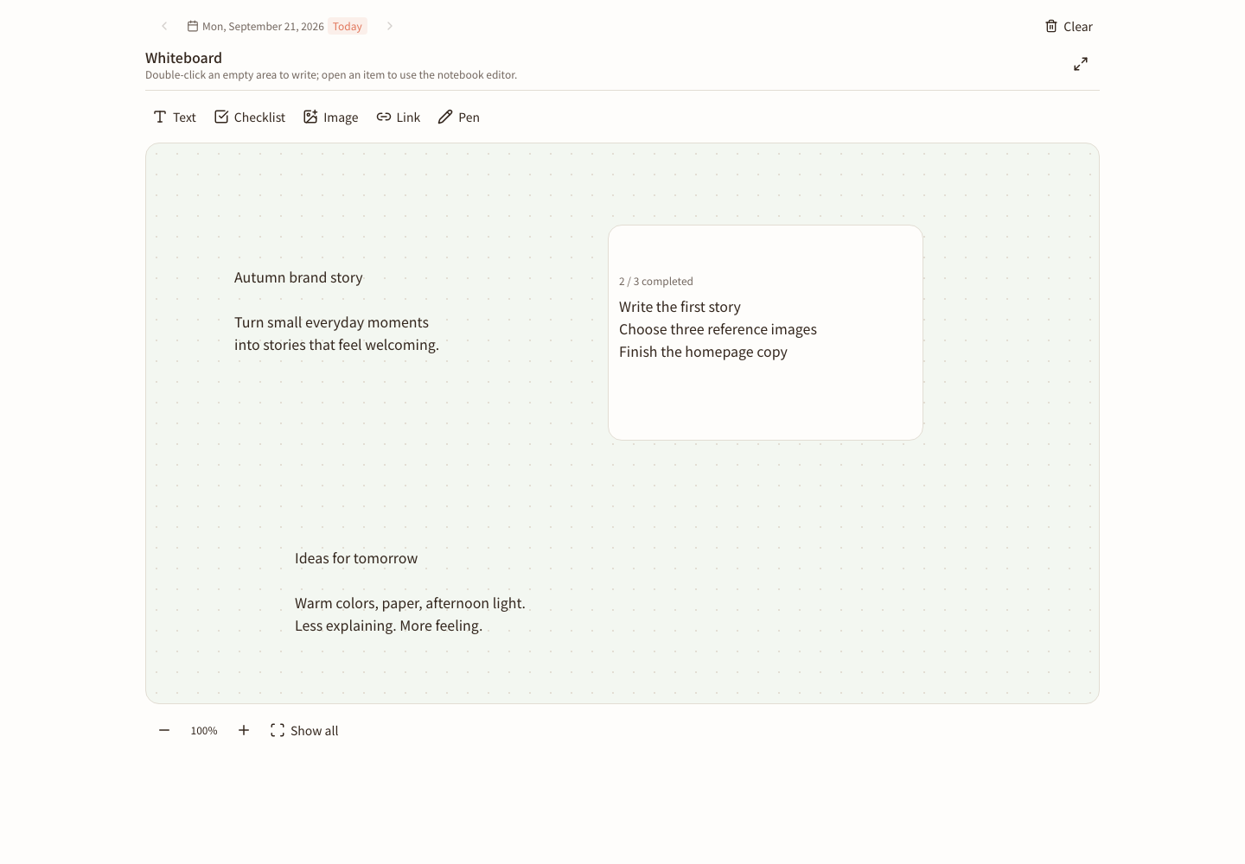
Task: Click 'Less explaining. More feeling.' line
Action: tap(388, 626)
